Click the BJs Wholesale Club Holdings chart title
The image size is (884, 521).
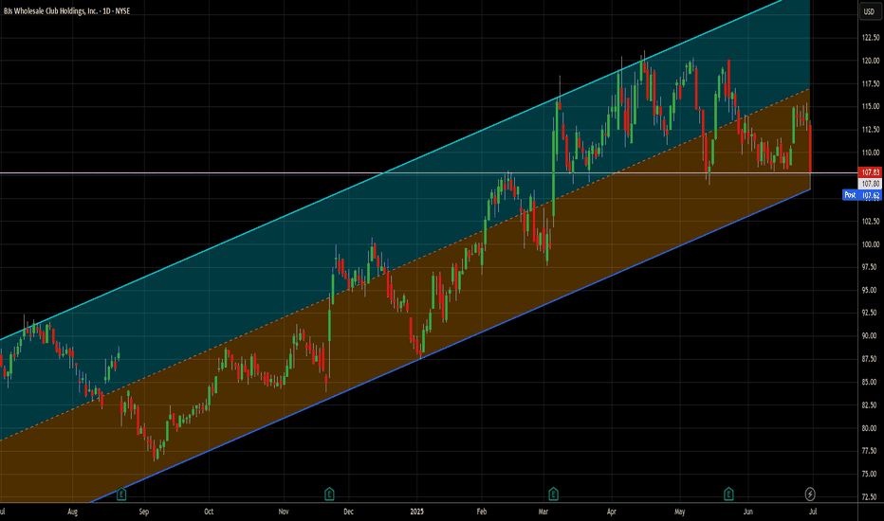click(66, 10)
